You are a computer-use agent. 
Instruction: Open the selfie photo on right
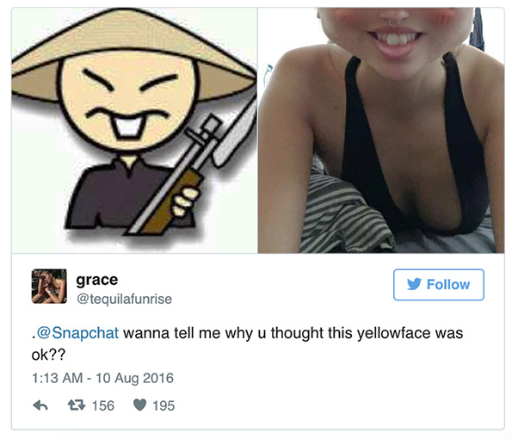(381, 130)
